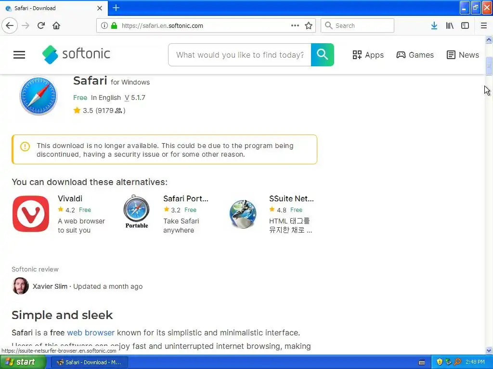Screen dimensions: 493x369
Task: Open the News section
Action: [x=463, y=55]
